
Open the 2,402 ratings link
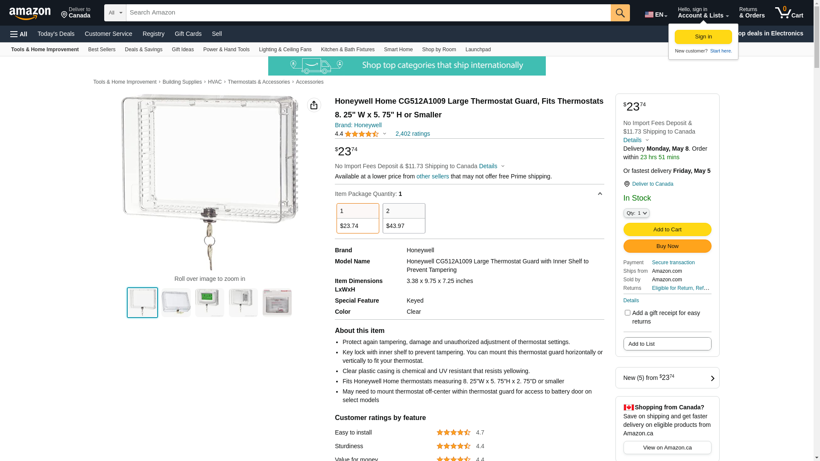pos(413,134)
